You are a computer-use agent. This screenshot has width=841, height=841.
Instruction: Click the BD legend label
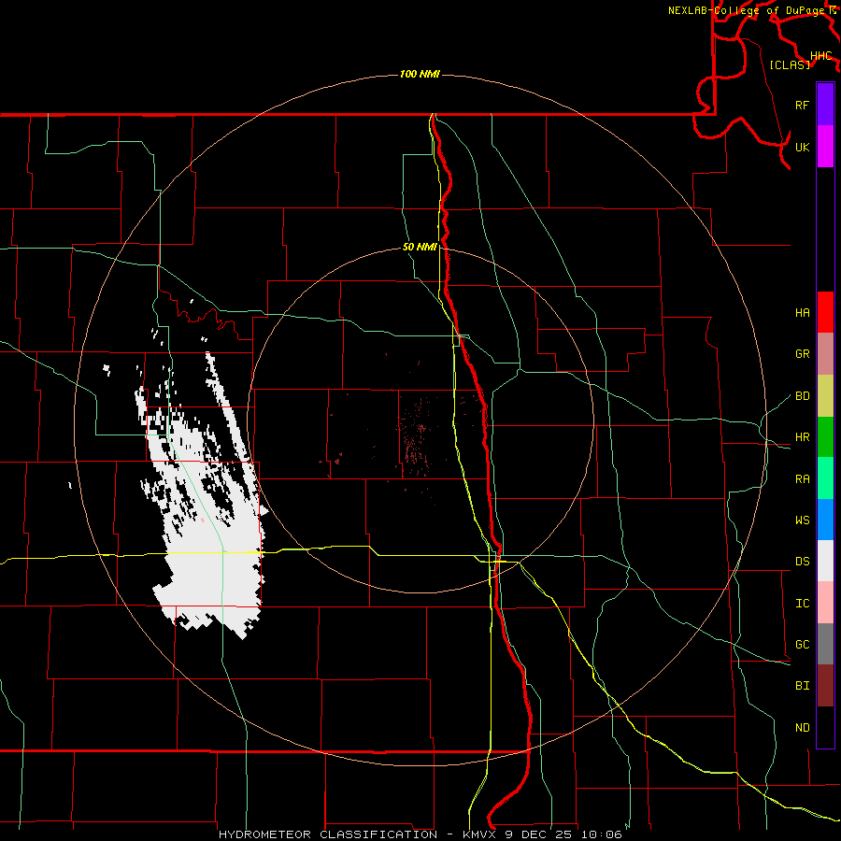point(803,396)
